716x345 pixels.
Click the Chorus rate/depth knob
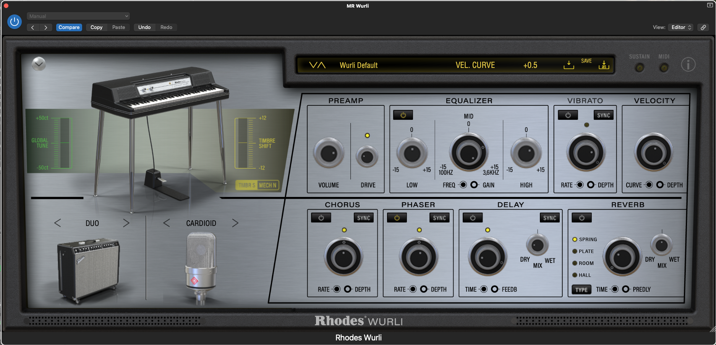[343, 257]
